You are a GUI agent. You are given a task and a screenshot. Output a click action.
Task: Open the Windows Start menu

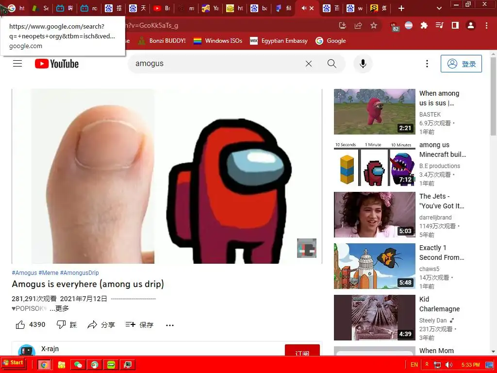point(13,363)
